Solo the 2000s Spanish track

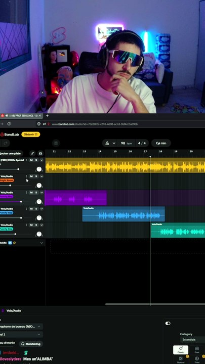36,160
